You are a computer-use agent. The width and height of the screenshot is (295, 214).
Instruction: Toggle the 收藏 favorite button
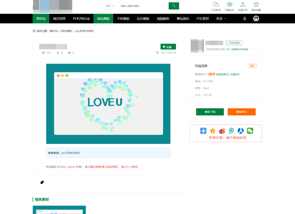(168, 47)
